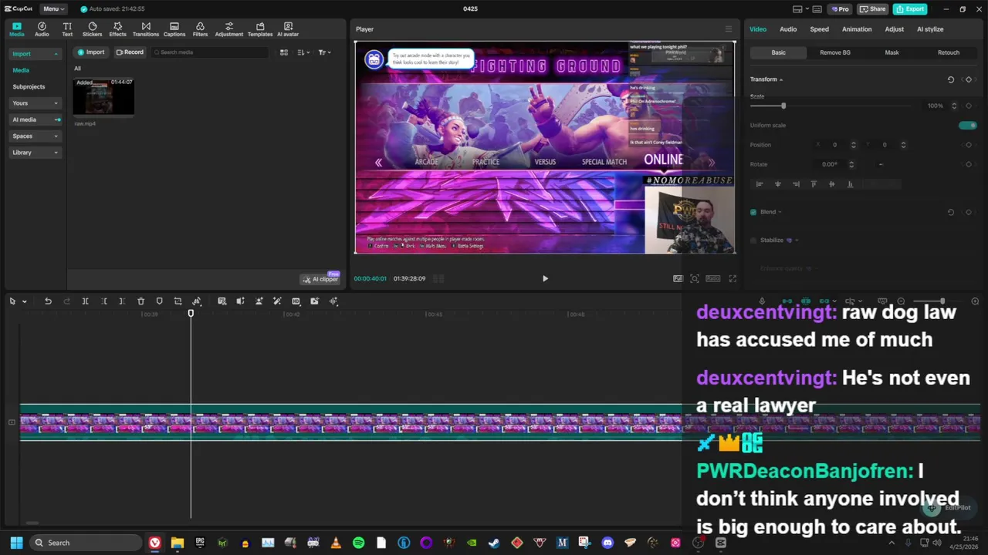Open the Text tools tab
The height and width of the screenshot is (555, 988).
point(67,29)
